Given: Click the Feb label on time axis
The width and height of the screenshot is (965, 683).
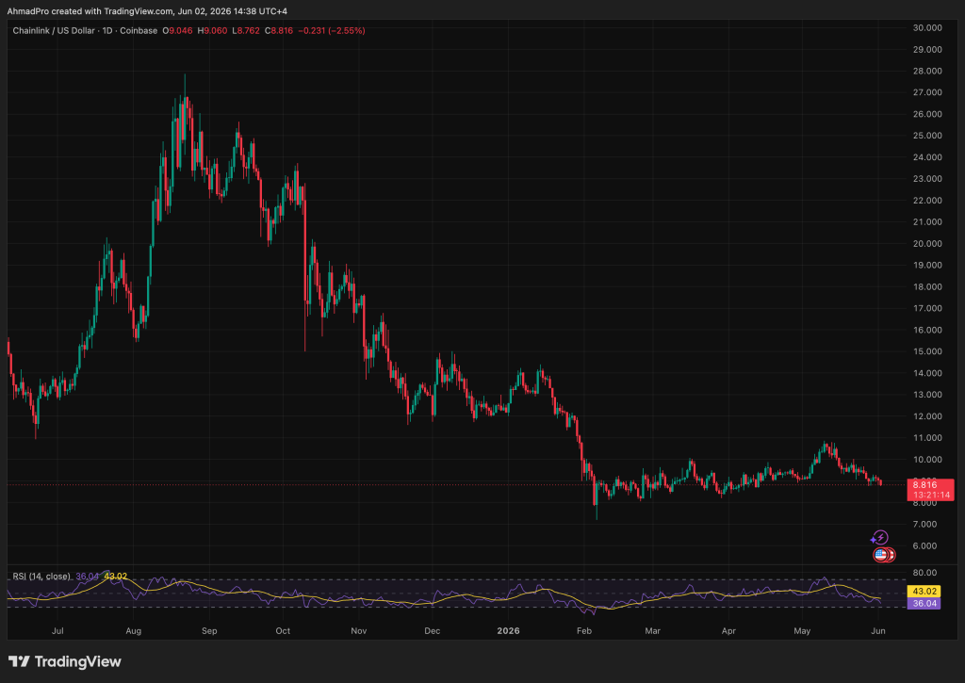Looking at the screenshot, I should (584, 630).
